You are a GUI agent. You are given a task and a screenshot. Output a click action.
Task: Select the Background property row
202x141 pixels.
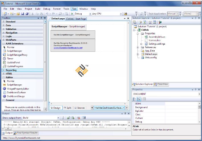166,107
